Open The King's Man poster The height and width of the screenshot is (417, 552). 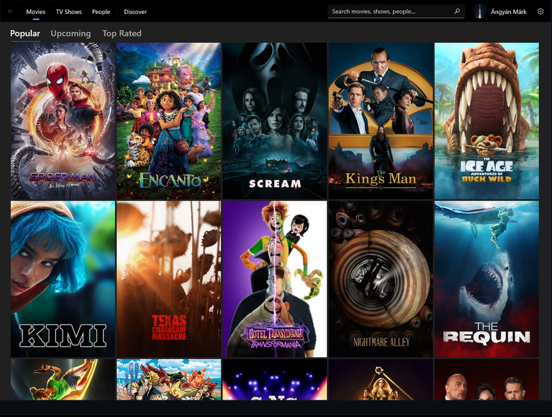coord(381,121)
